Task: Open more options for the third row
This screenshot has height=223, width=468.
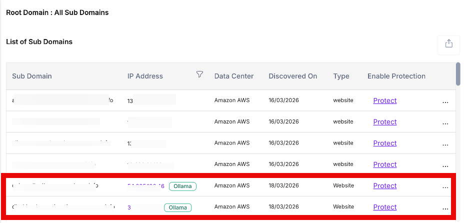Action: 445,144
